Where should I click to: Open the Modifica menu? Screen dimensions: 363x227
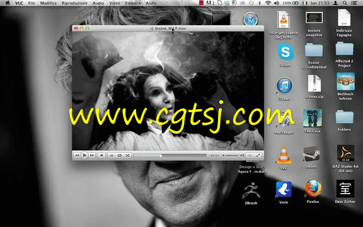(x=48, y=3)
